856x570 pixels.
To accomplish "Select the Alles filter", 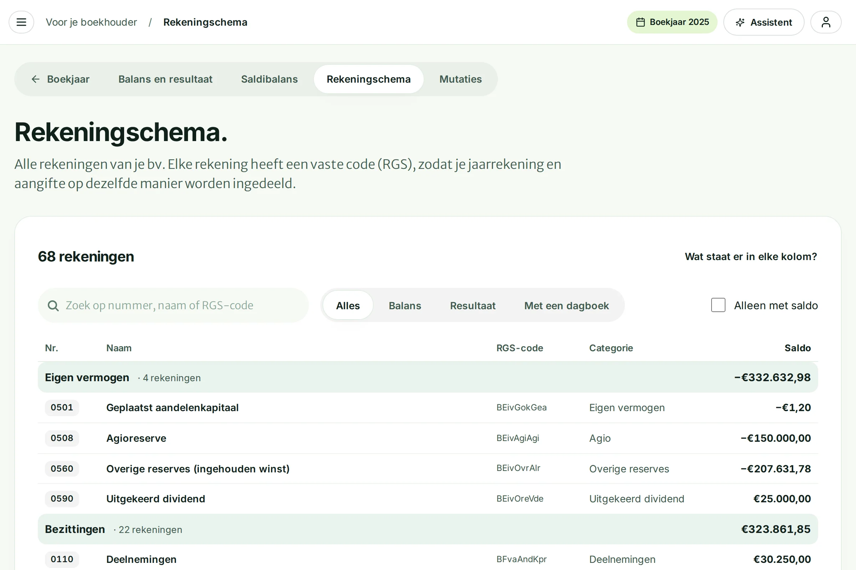I will pyautogui.click(x=348, y=306).
